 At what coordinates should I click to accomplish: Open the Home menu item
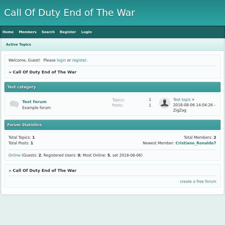8,32
